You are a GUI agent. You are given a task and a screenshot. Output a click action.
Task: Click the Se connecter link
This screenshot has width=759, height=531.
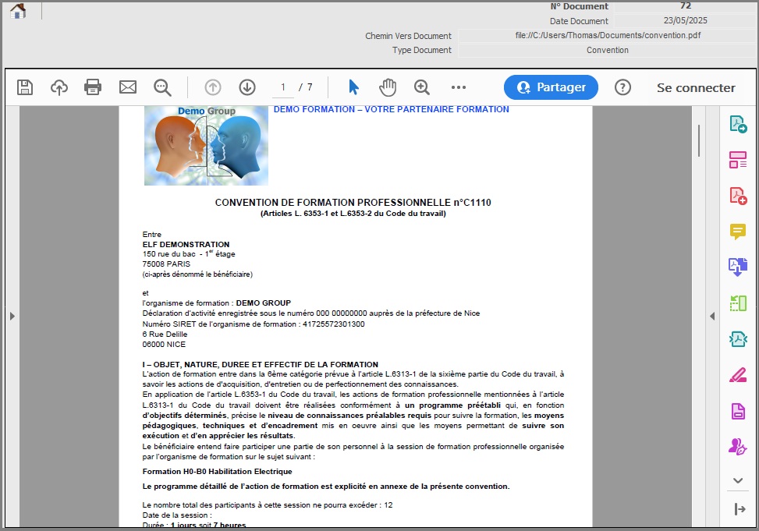point(695,87)
